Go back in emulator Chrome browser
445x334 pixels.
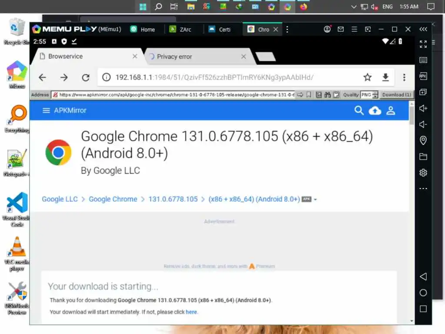coord(42,77)
